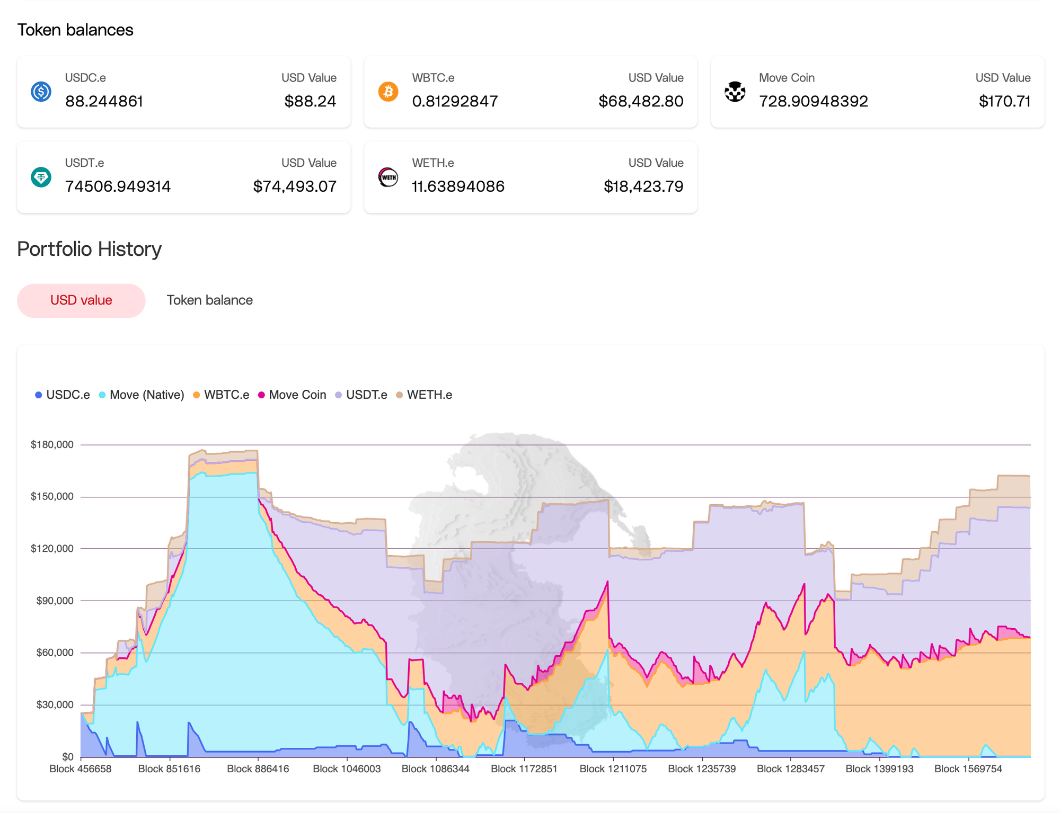Click the orange WBTC.e bitcoin icon
Viewport: 1060px width, 813px height.
388,92
